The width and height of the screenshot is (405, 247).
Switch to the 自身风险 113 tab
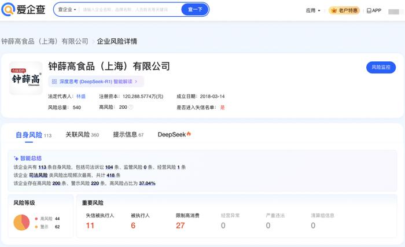(34, 135)
